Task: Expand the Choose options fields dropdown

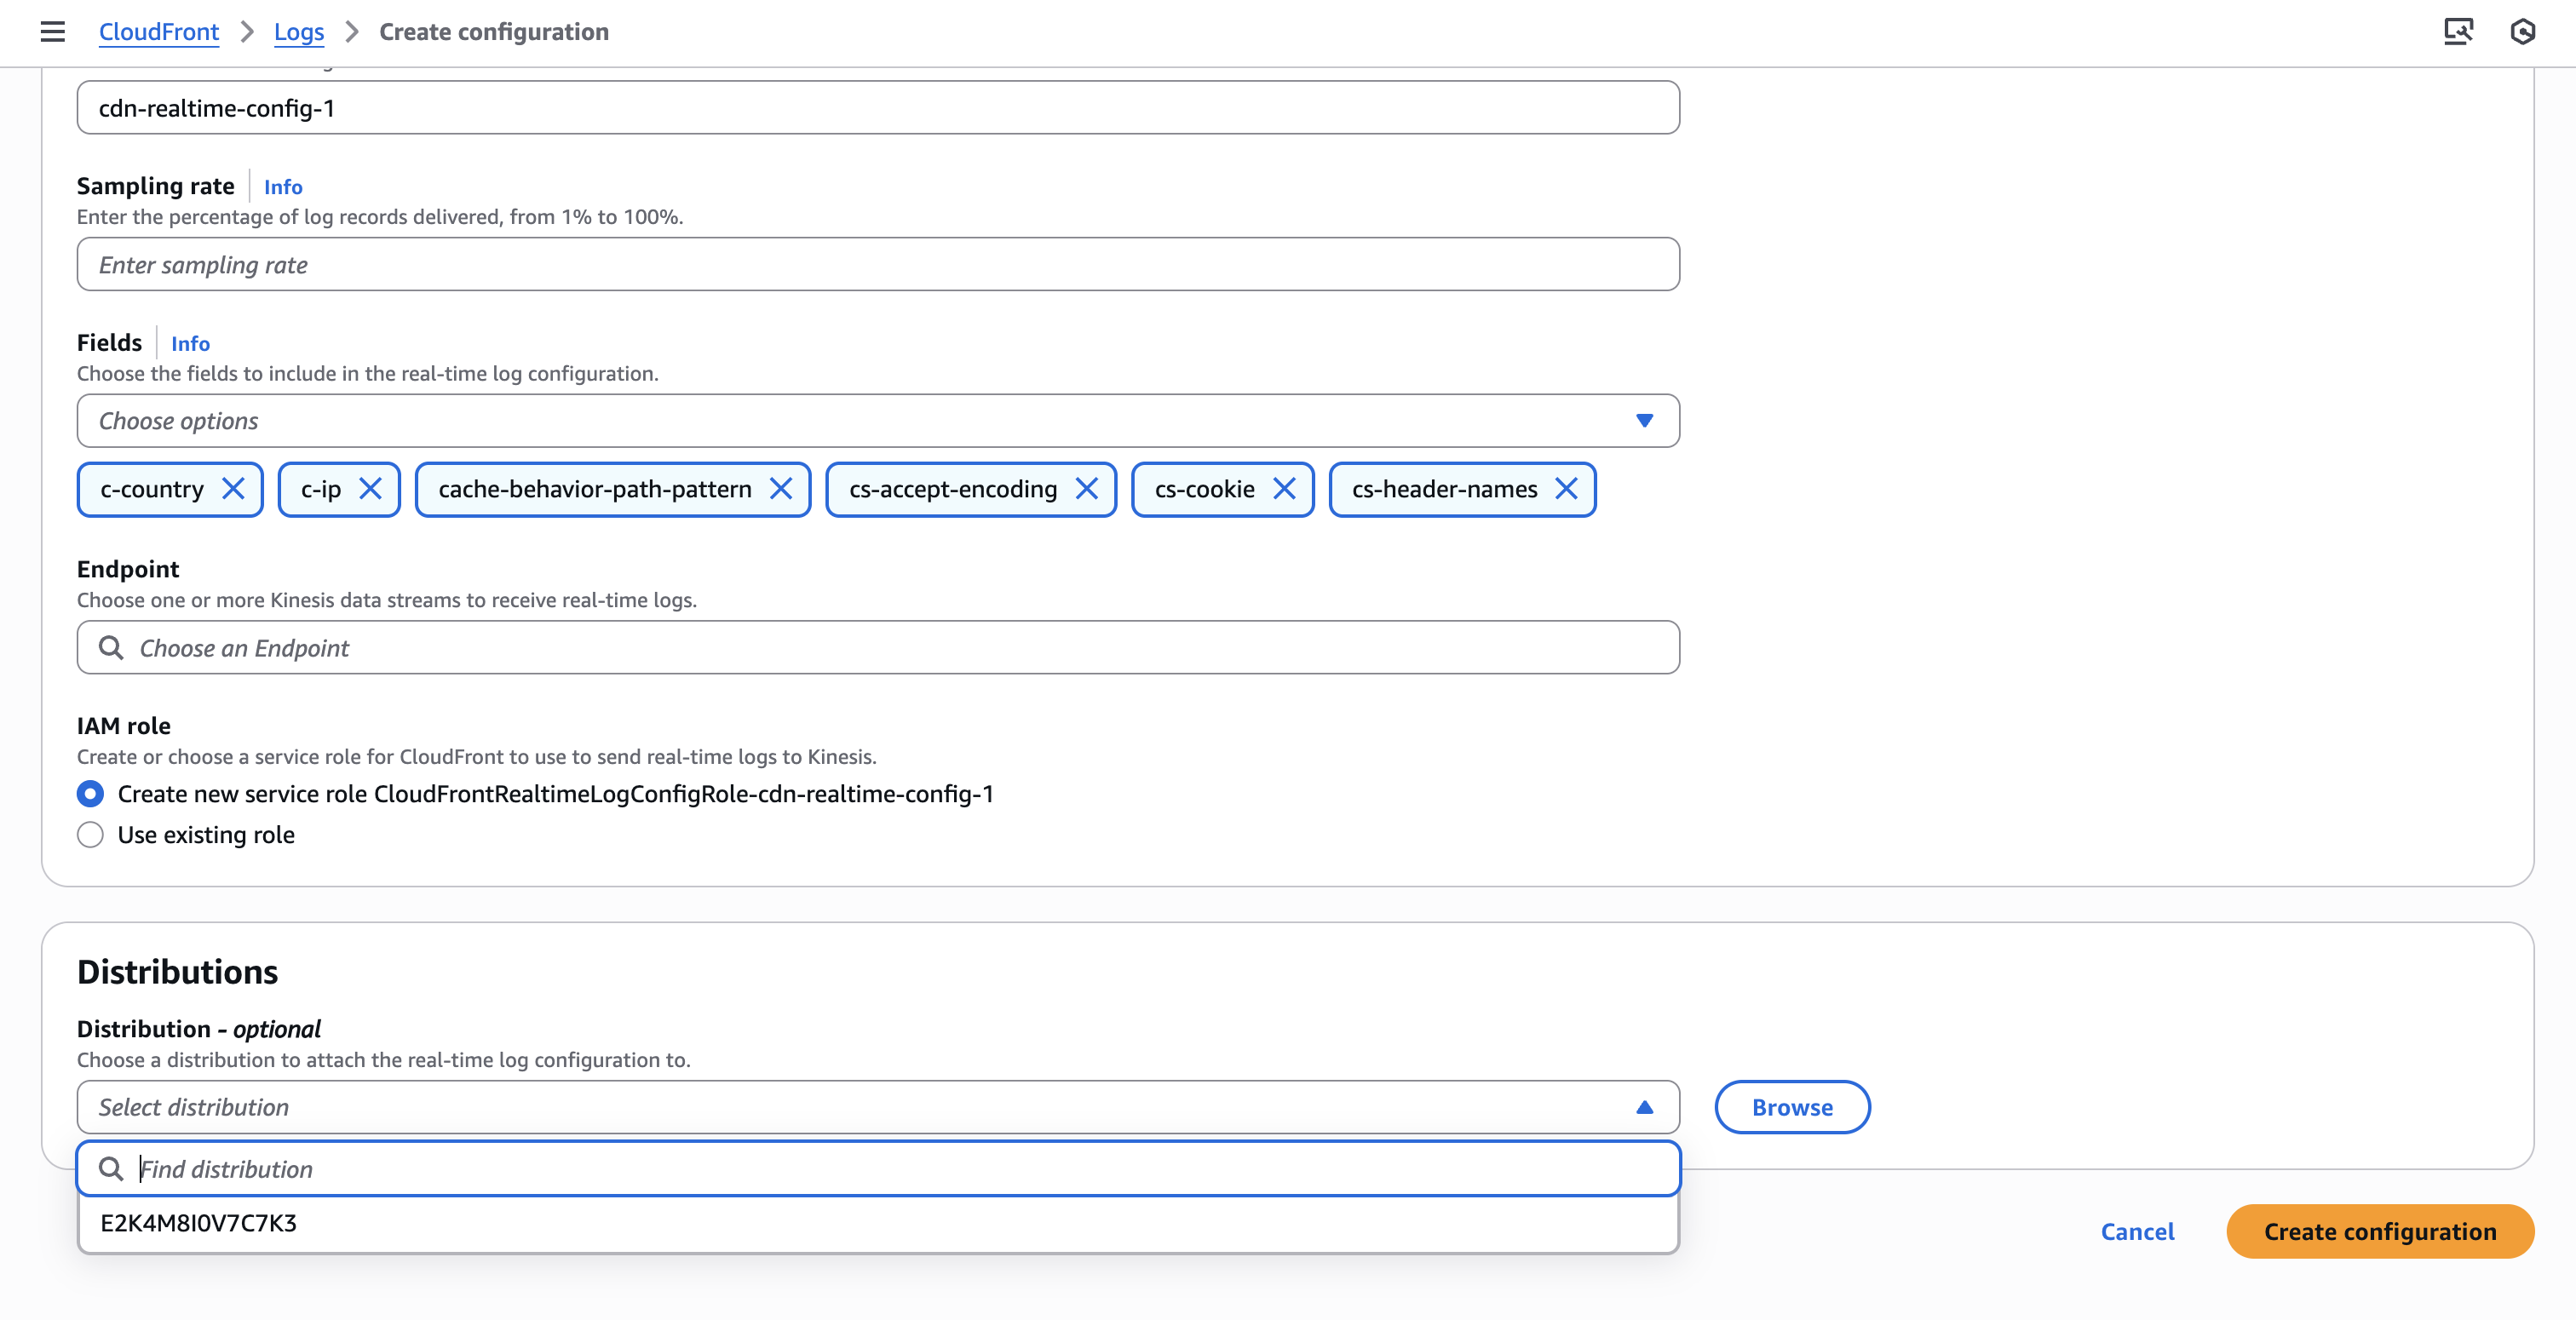Action: [x=1645, y=420]
